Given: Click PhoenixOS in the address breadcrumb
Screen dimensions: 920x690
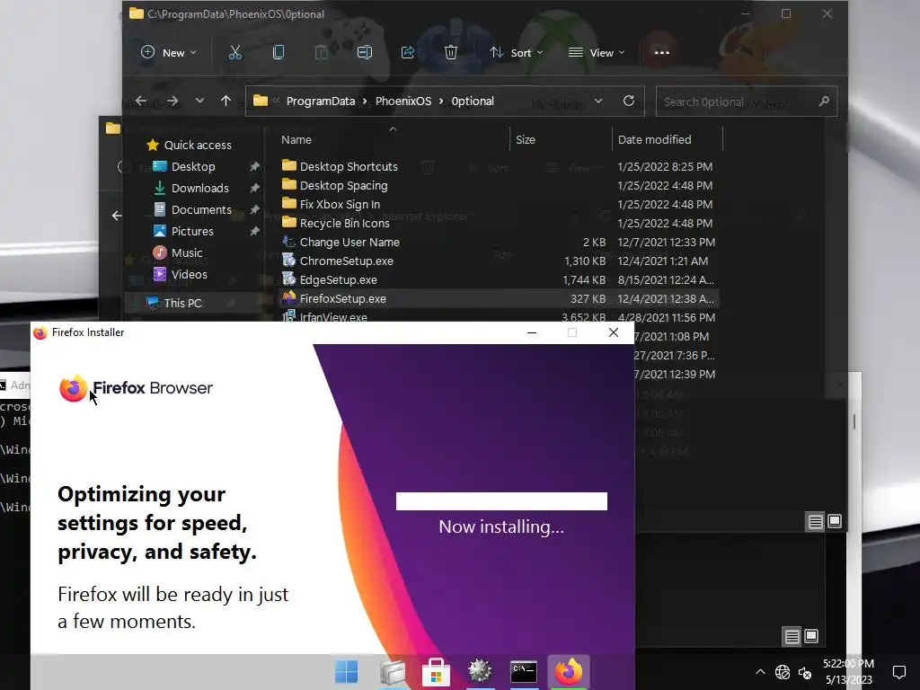Looking at the screenshot, I should coord(403,101).
